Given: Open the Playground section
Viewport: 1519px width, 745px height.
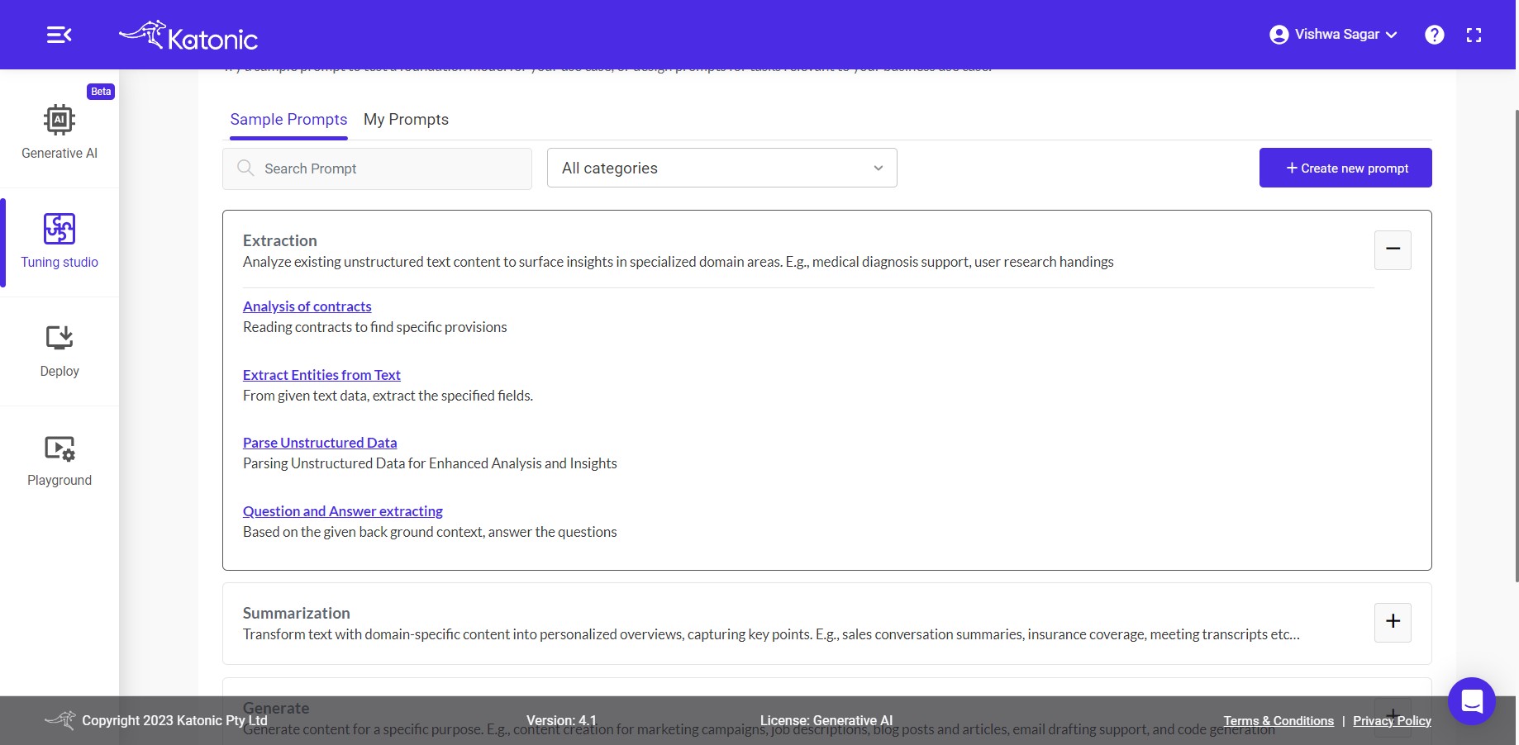Looking at the screenshot, I should pos(60,461).
